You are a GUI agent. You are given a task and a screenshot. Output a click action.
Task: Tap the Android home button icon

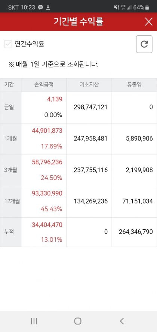(x=78, y=321)
